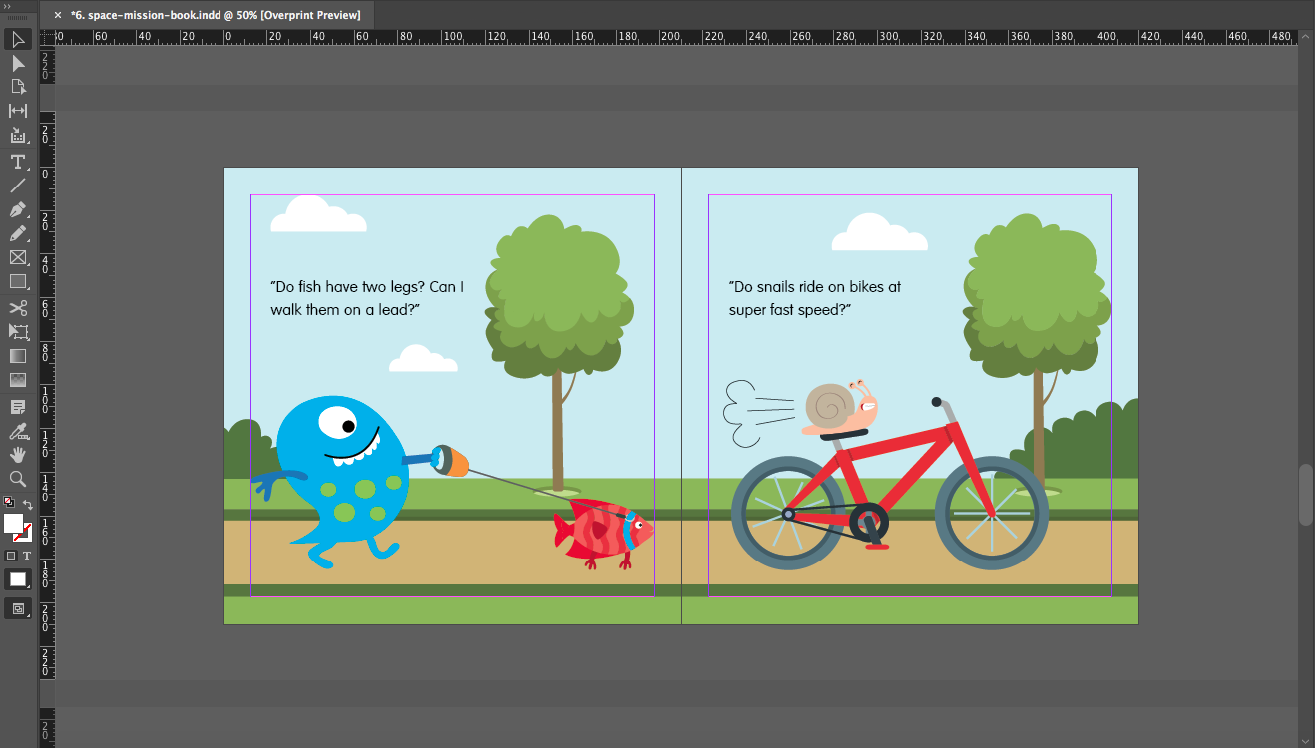Open the apply color button menu
1315x748 pixels.
(18, 580)
